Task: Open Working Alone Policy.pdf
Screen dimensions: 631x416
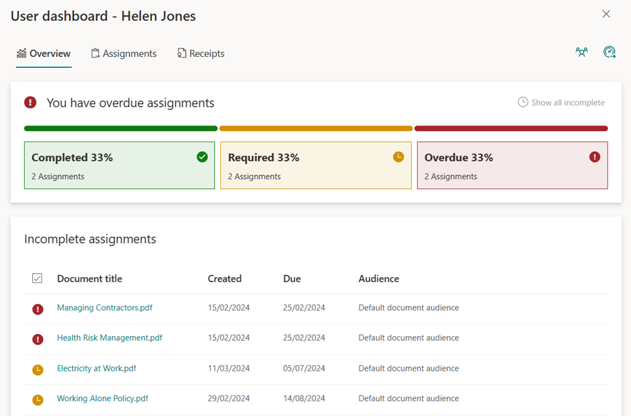Action: click(x=102, y=398)
